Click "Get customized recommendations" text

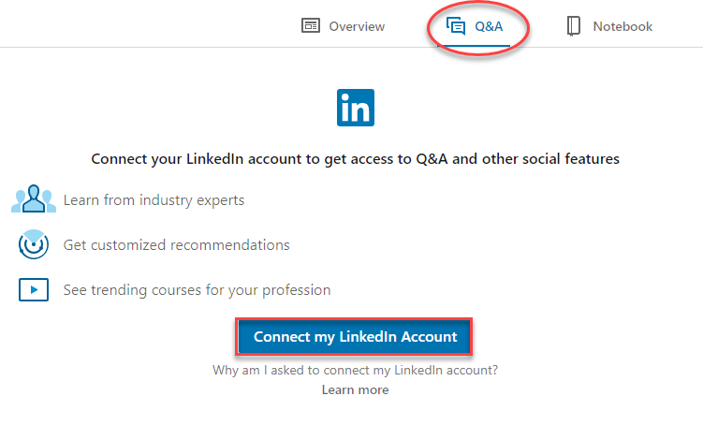(177, 245)
